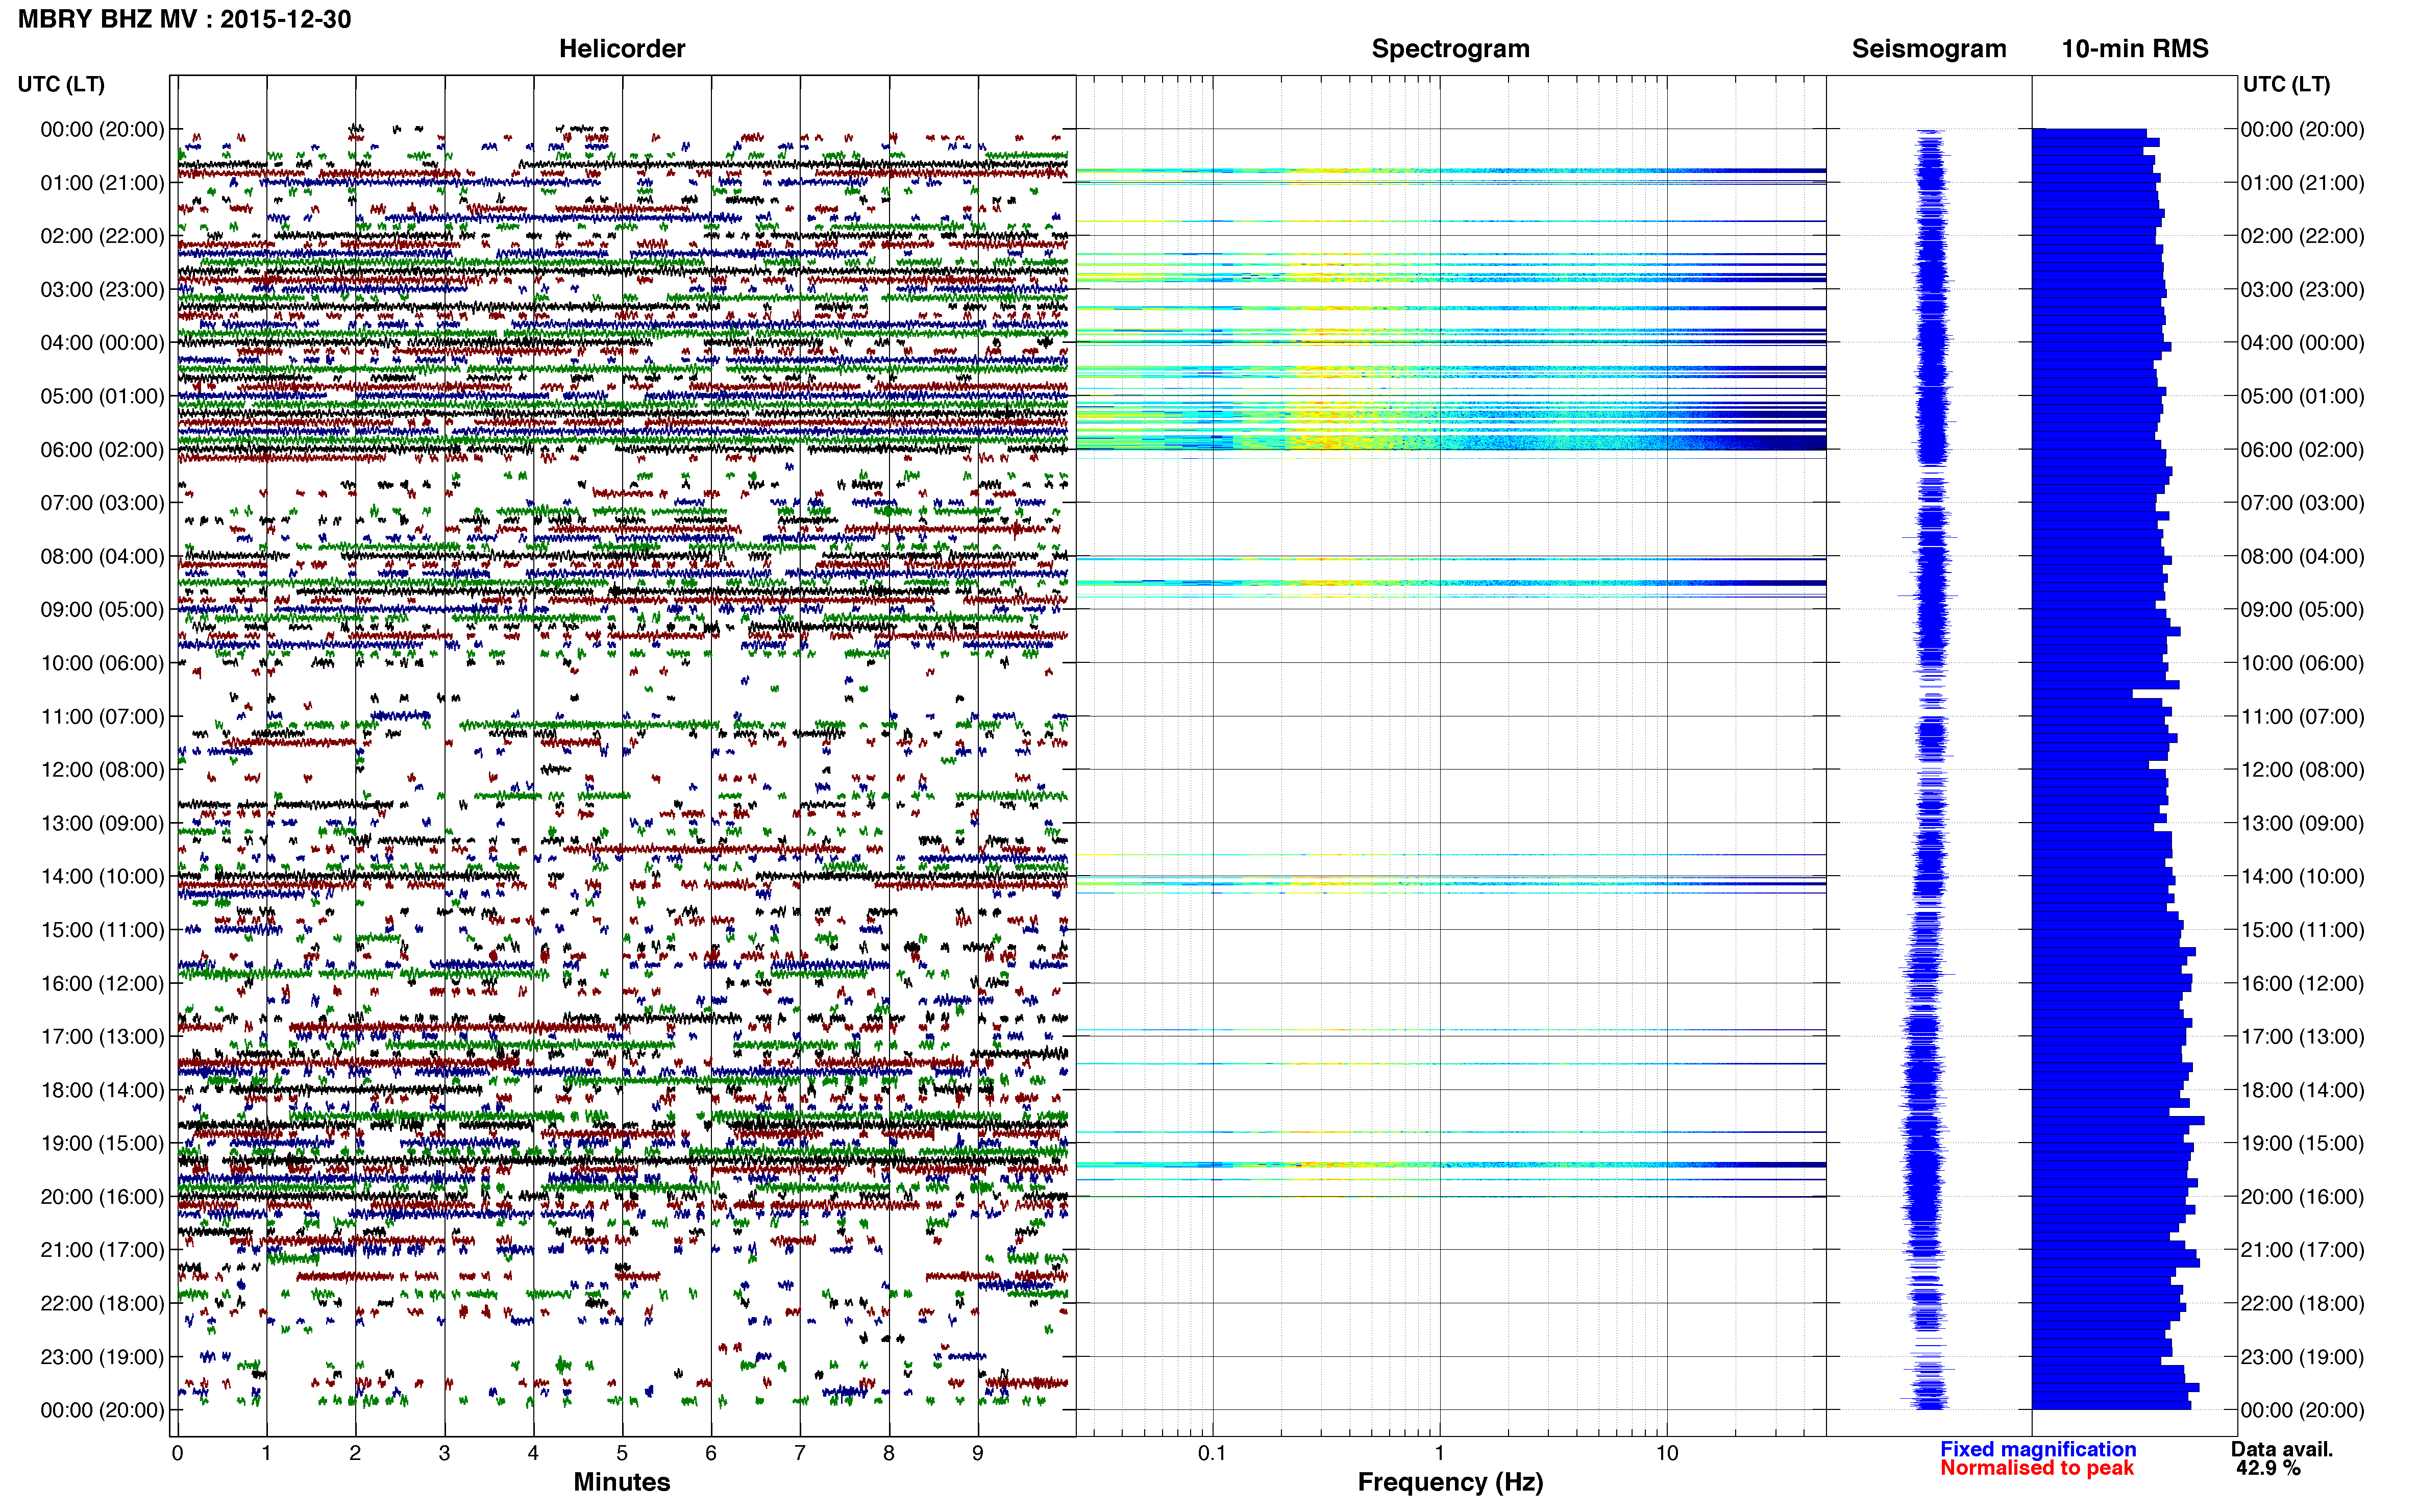Click the title 'MBRY BHZ MV : 2015-12-30'
This screenshot has width=2419, height=1512.
[x=184, y=19]
